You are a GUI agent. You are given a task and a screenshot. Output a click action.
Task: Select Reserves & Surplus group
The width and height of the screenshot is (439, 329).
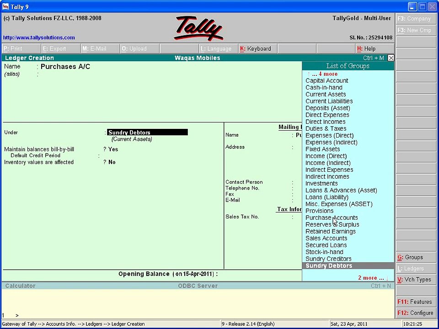(332, 224)
